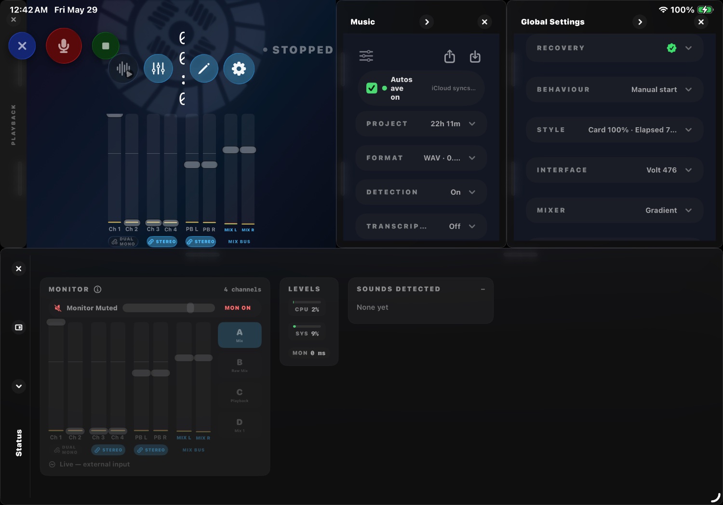Screen dimensions: 723x505
Task: Collapse Status panel with down chevron
Action: click(19, 386)
